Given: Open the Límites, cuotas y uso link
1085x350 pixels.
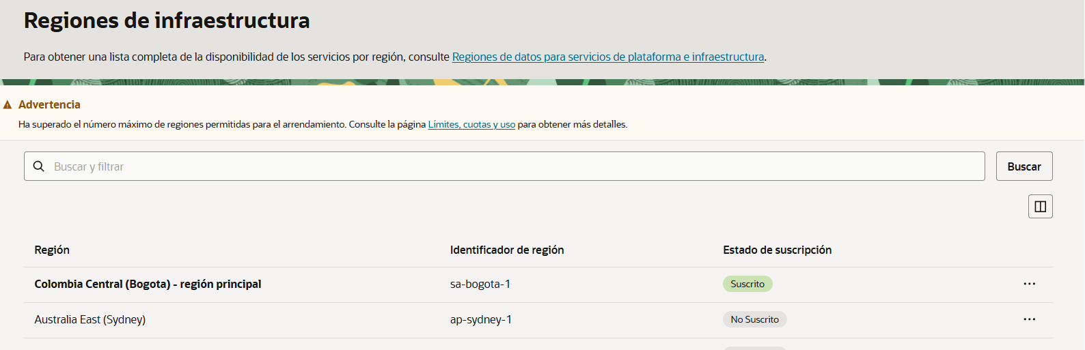Looking at the screenshot, I should point(471,124).
